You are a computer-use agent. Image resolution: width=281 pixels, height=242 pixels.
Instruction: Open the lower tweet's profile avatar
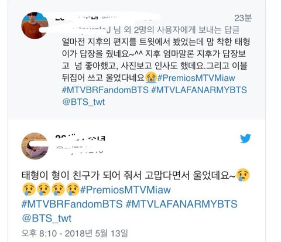35,146
